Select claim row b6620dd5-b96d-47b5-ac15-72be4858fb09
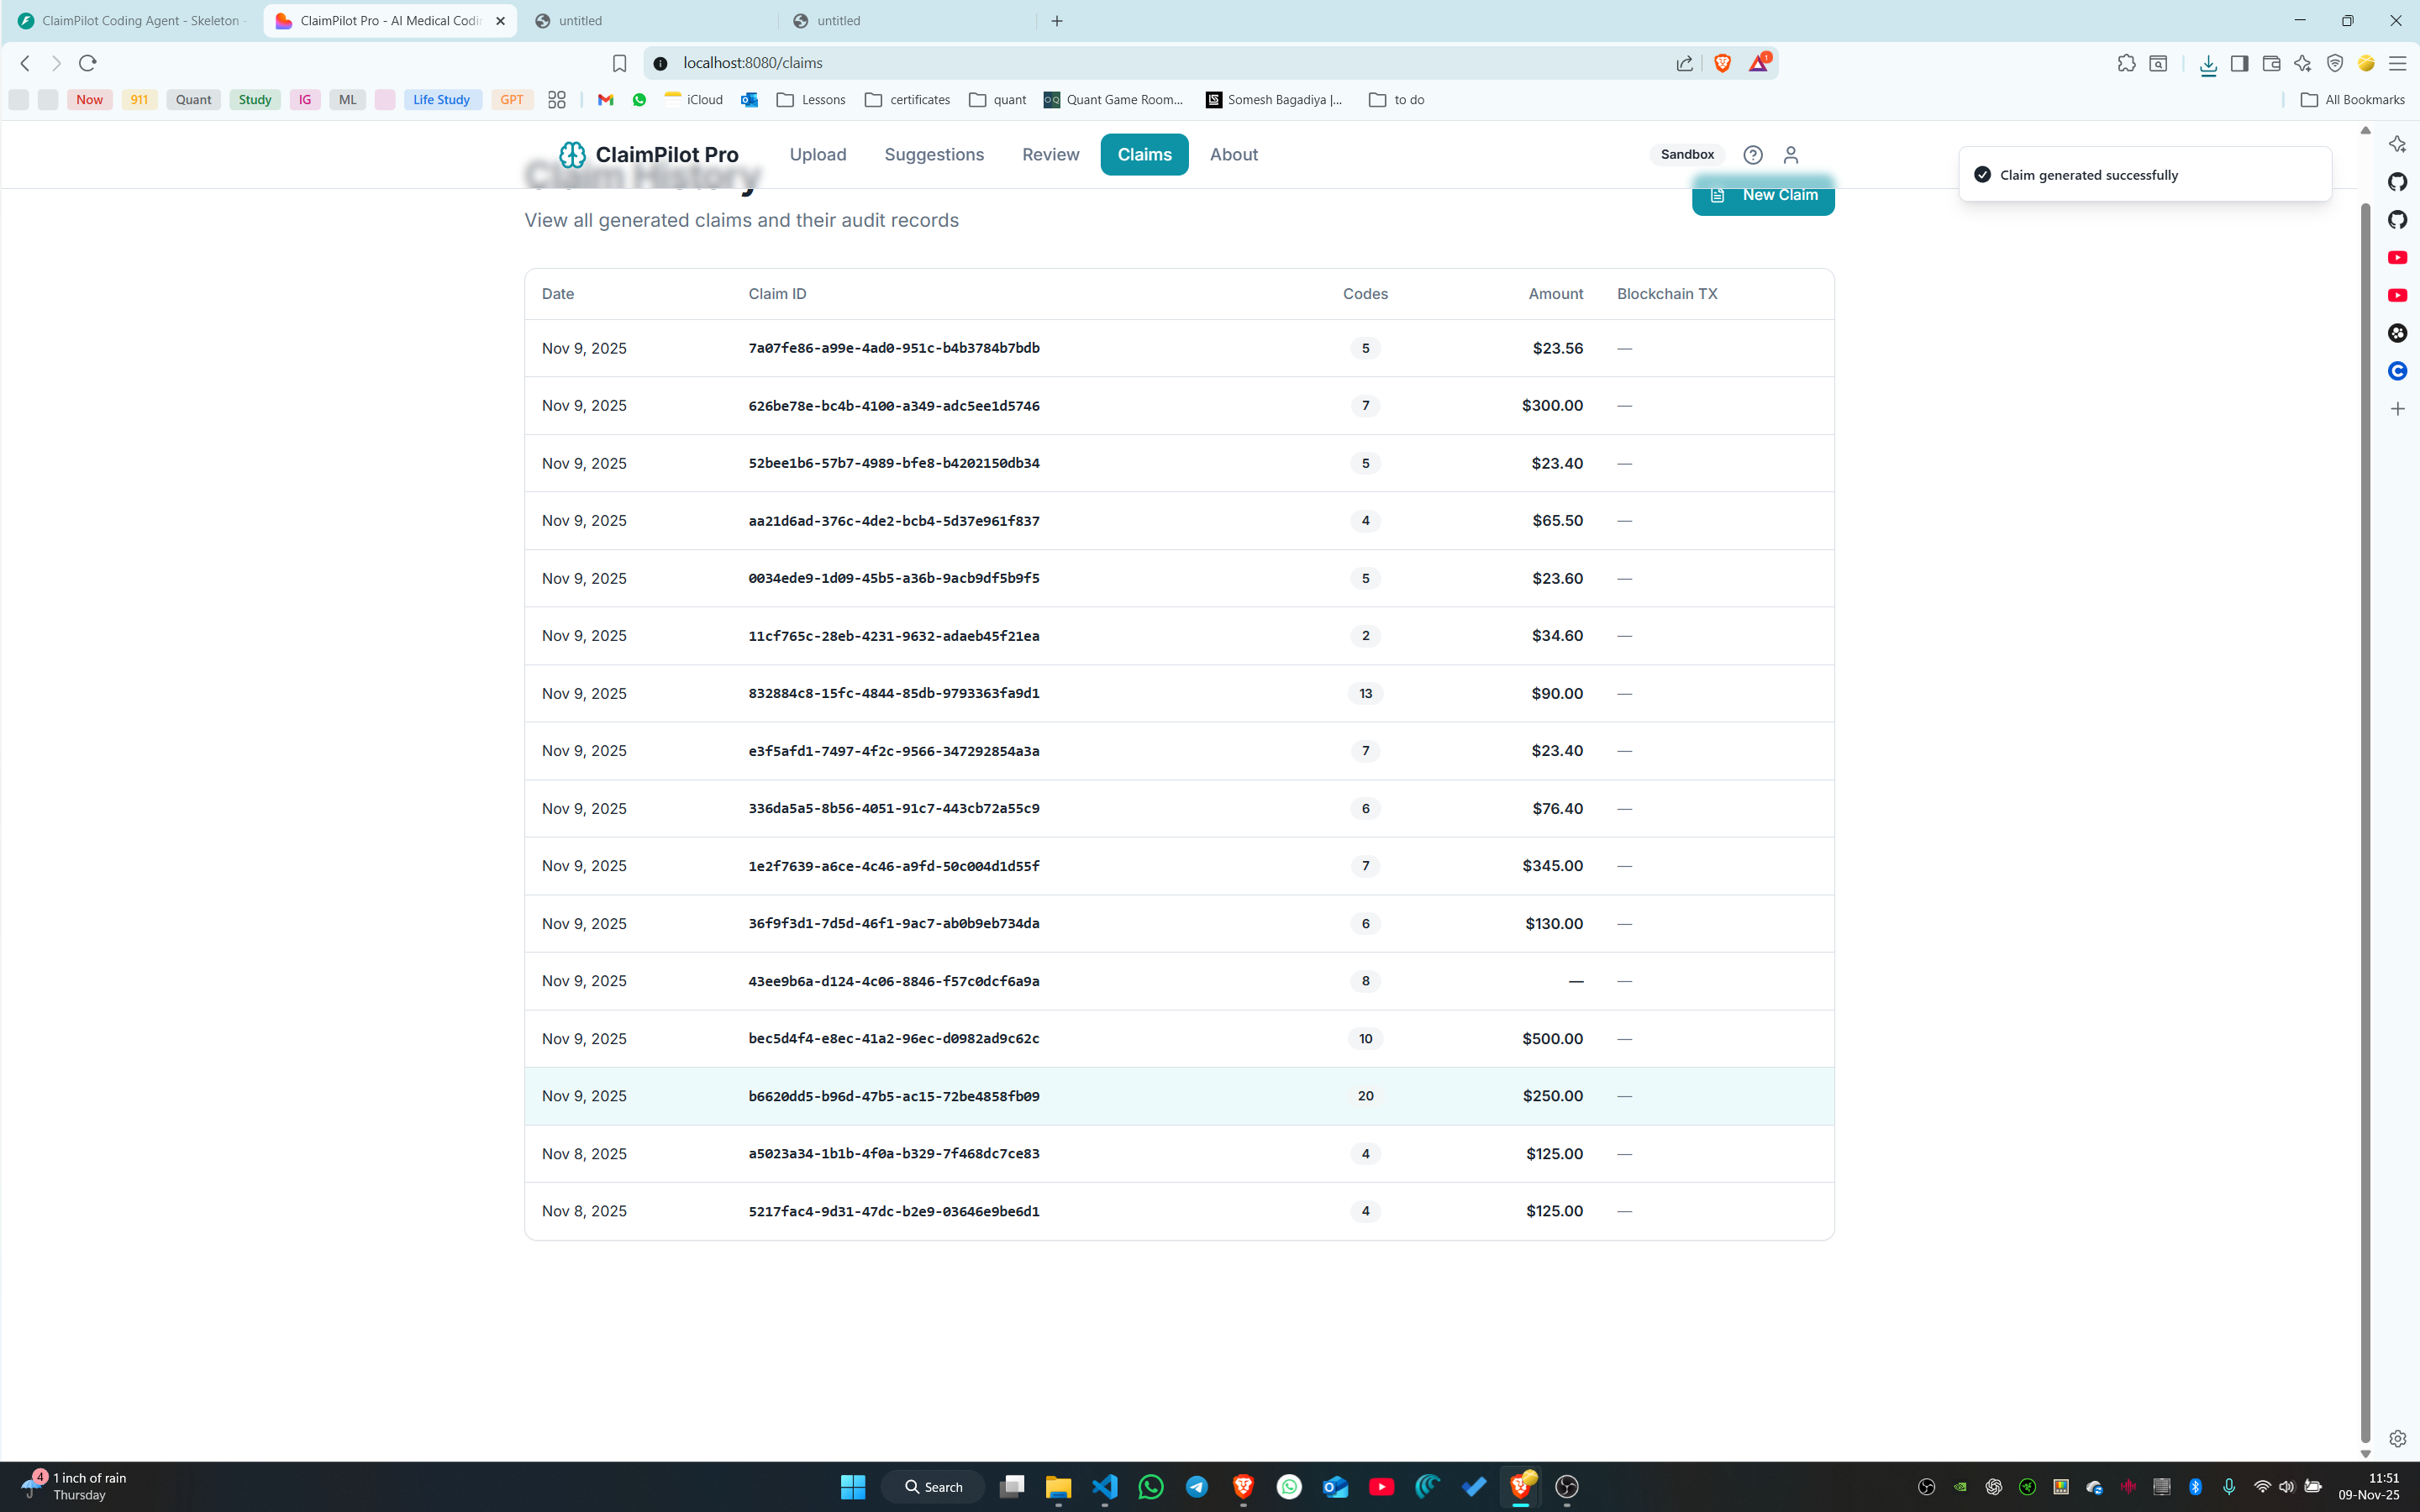 coord(893,1096)
